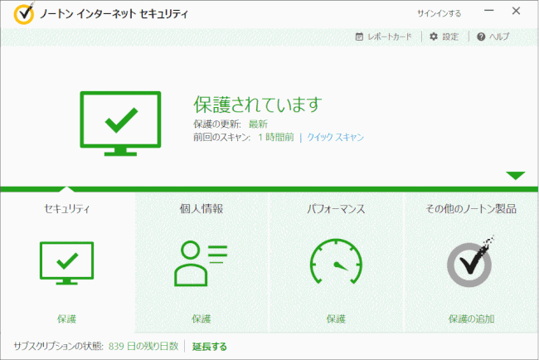Open ヘルプ help menu

(499, 36)
